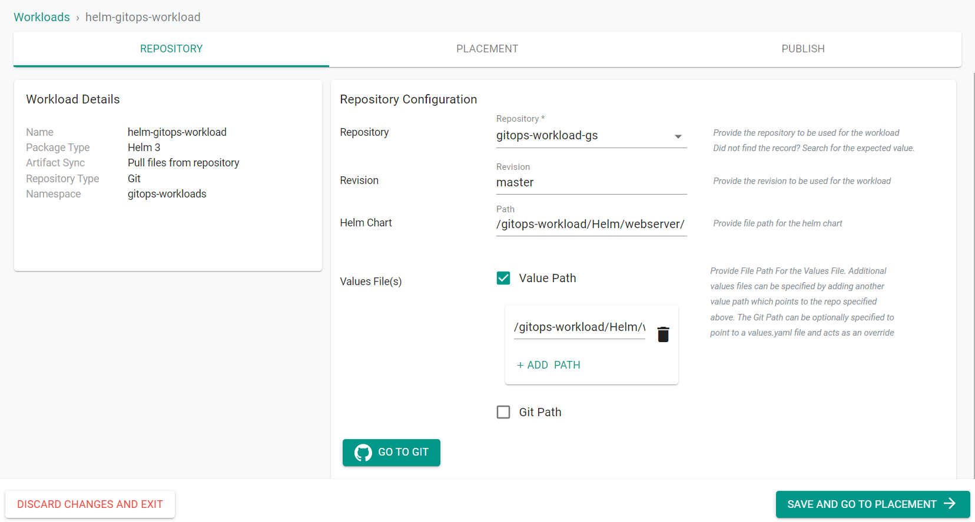The height and width of the screenshot is (522, 975).
Task: Click the Go To Git button label
Action: (403, 452)
